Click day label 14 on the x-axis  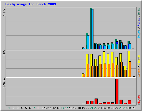(x=62, y=108)
